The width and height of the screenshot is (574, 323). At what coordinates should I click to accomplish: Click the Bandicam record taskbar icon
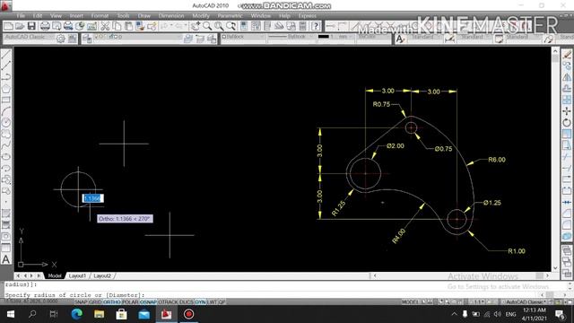[188, 314]
